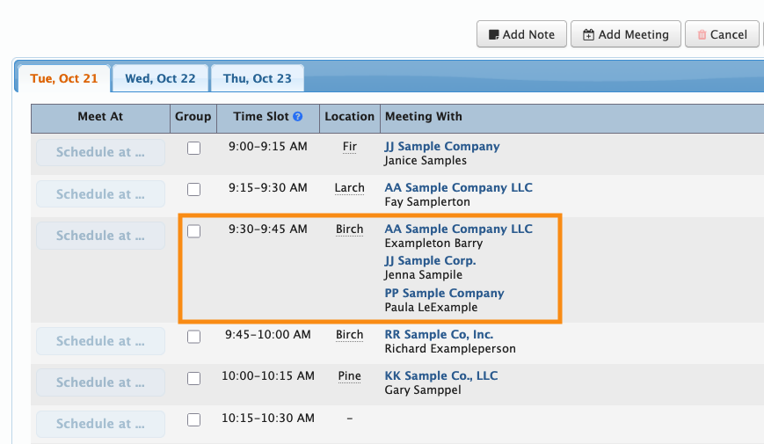Image resolution: width=764 pixels, height=444 pixels.
Task: Open the PP Sample Company link
Action: (444, 293)
